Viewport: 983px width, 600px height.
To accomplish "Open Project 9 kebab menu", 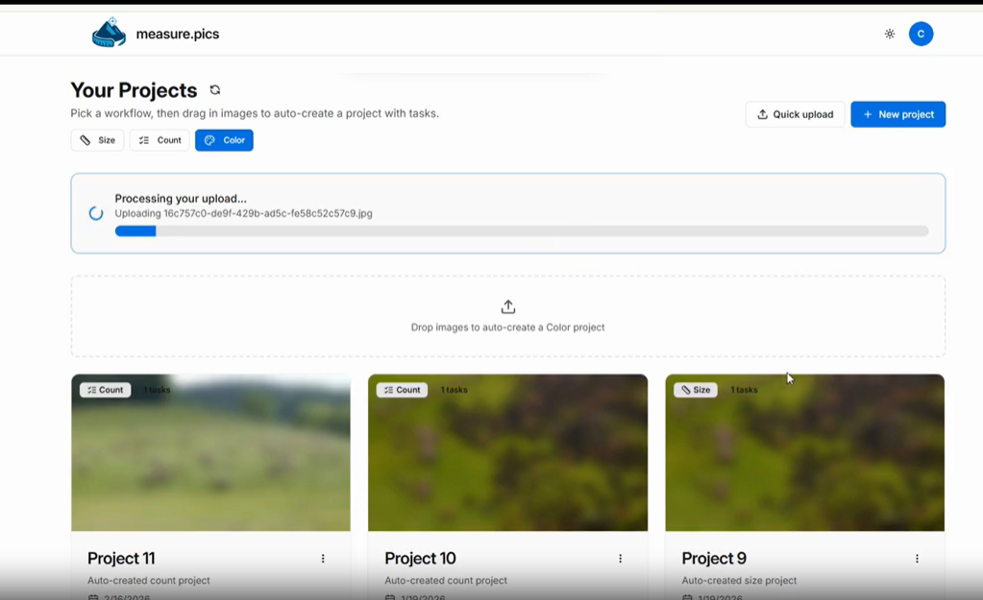I will click(x=916, y=558).
